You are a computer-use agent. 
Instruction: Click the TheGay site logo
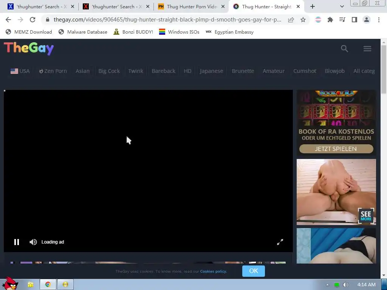coord(29,48)
